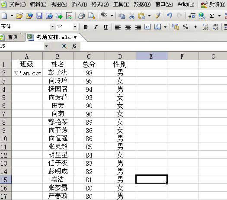Viewport: 227px width, 200px height.
Task: Click the AutoSum sigma icon
Action: point(211,16)
